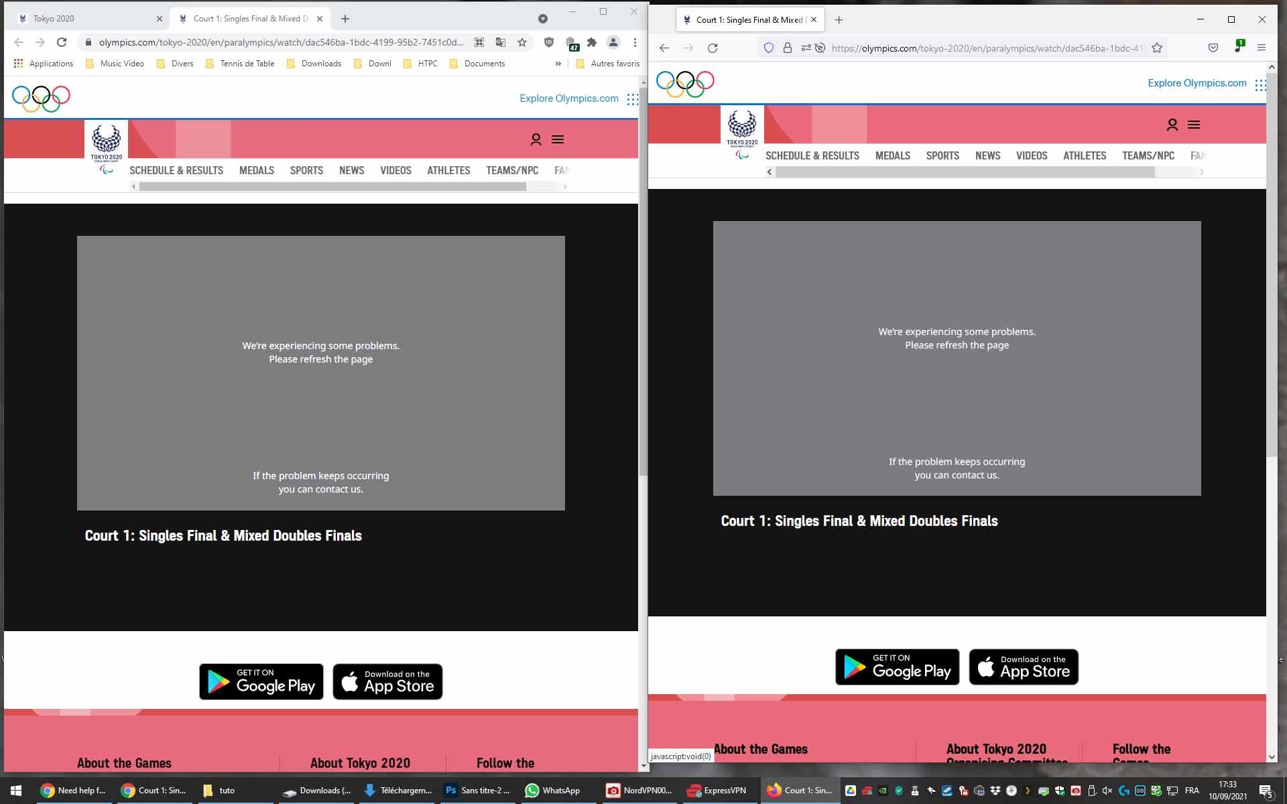Click App Store badge in left window
1287x804 pixels.
[x=387, y=681]
